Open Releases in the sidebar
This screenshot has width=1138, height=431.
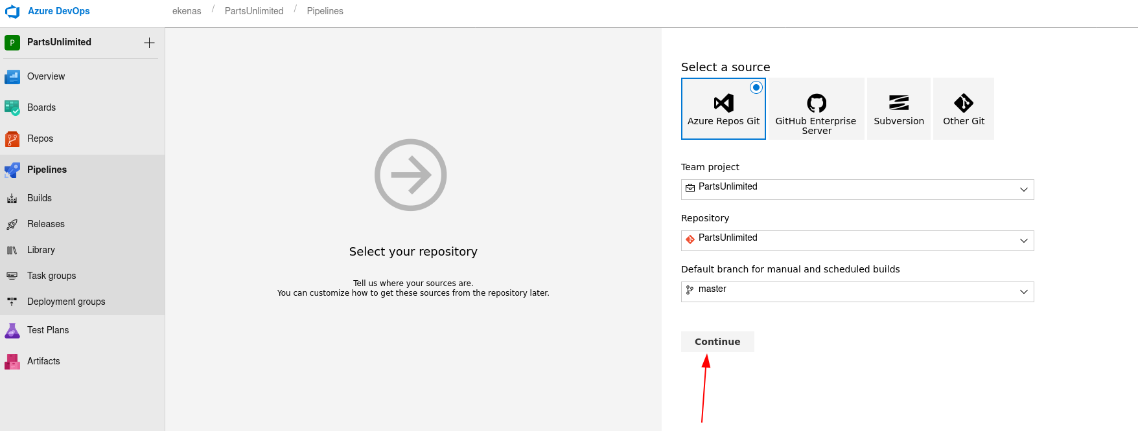point(46,224)
